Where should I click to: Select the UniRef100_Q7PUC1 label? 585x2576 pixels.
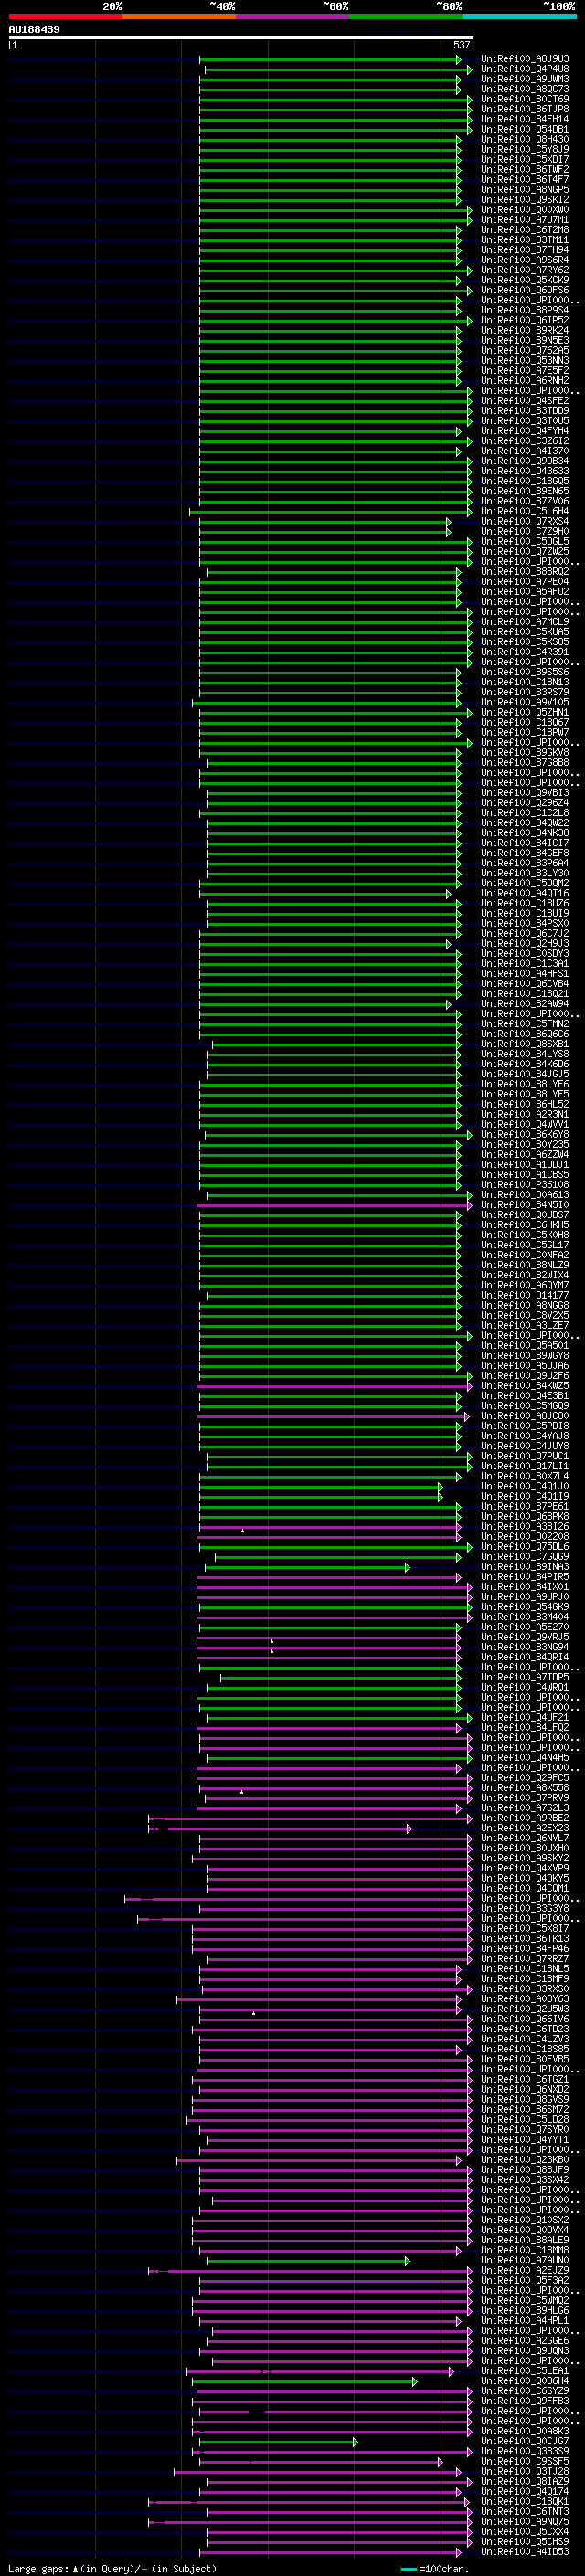point(525,1456)
